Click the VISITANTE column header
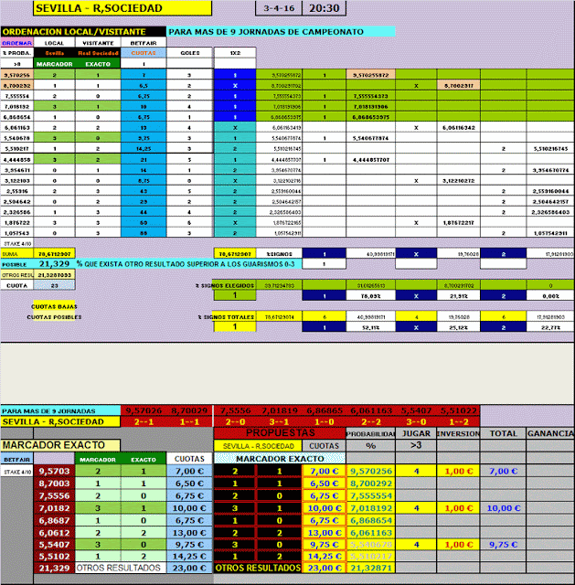This screenshot has height=585, width=575. tap(98, 43)
